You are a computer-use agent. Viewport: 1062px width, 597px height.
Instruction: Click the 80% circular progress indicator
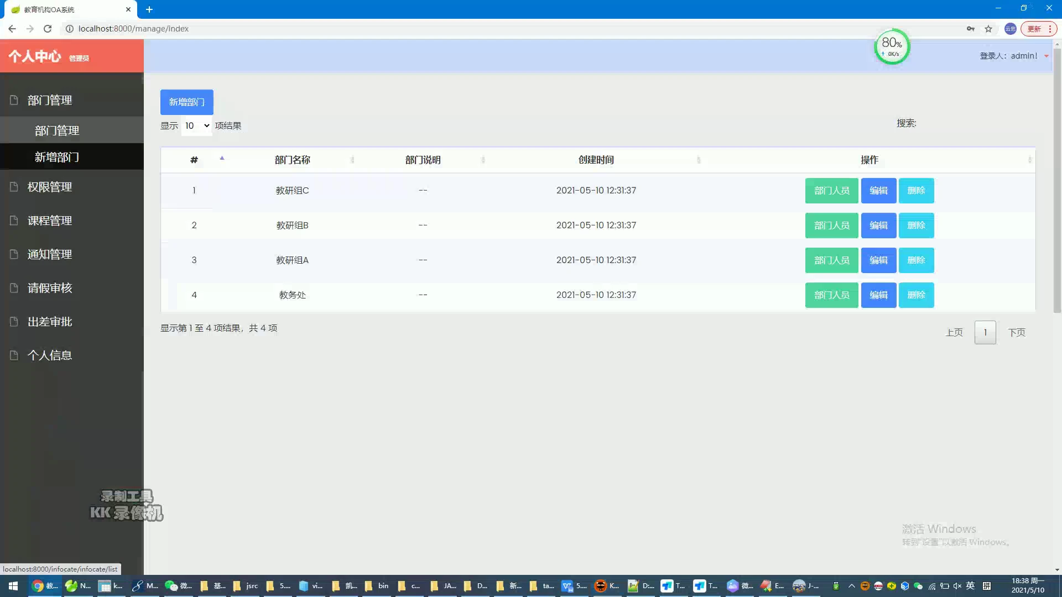pyautogui.click(x=892, y=47)
